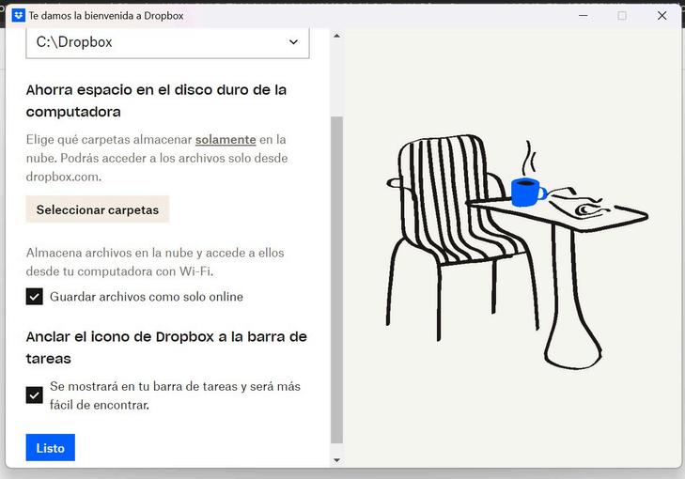
Task: Minimize the Dropbox welcome window
Action: 584,16
